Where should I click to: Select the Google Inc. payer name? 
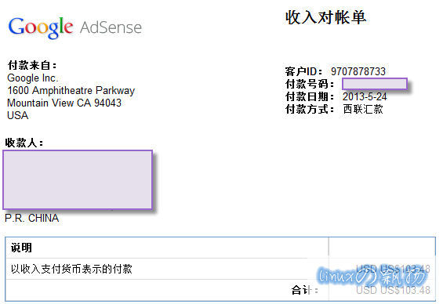33,78
